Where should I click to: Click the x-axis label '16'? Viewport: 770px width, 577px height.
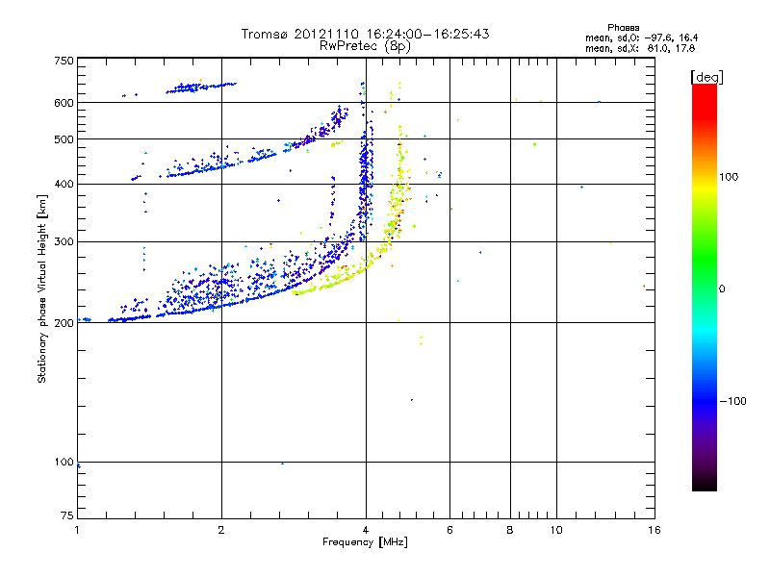[654, 530]
